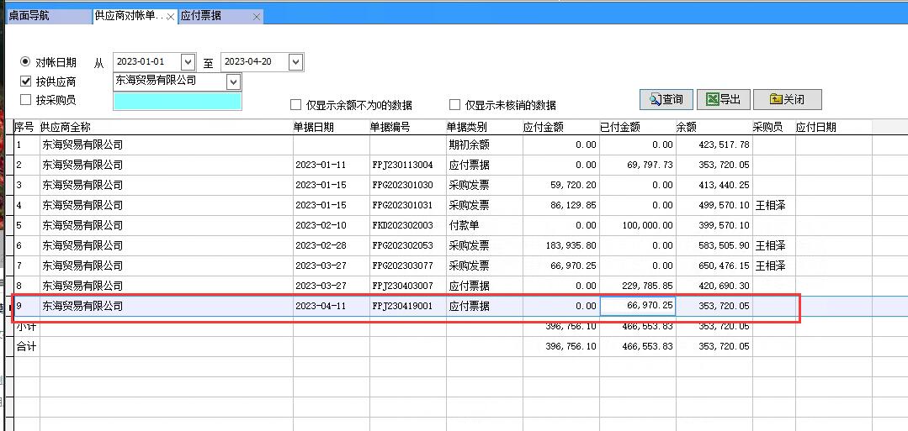Open the start date 2023-01-01 dropdown arrow
908x431 pixels.
point(187,62)
